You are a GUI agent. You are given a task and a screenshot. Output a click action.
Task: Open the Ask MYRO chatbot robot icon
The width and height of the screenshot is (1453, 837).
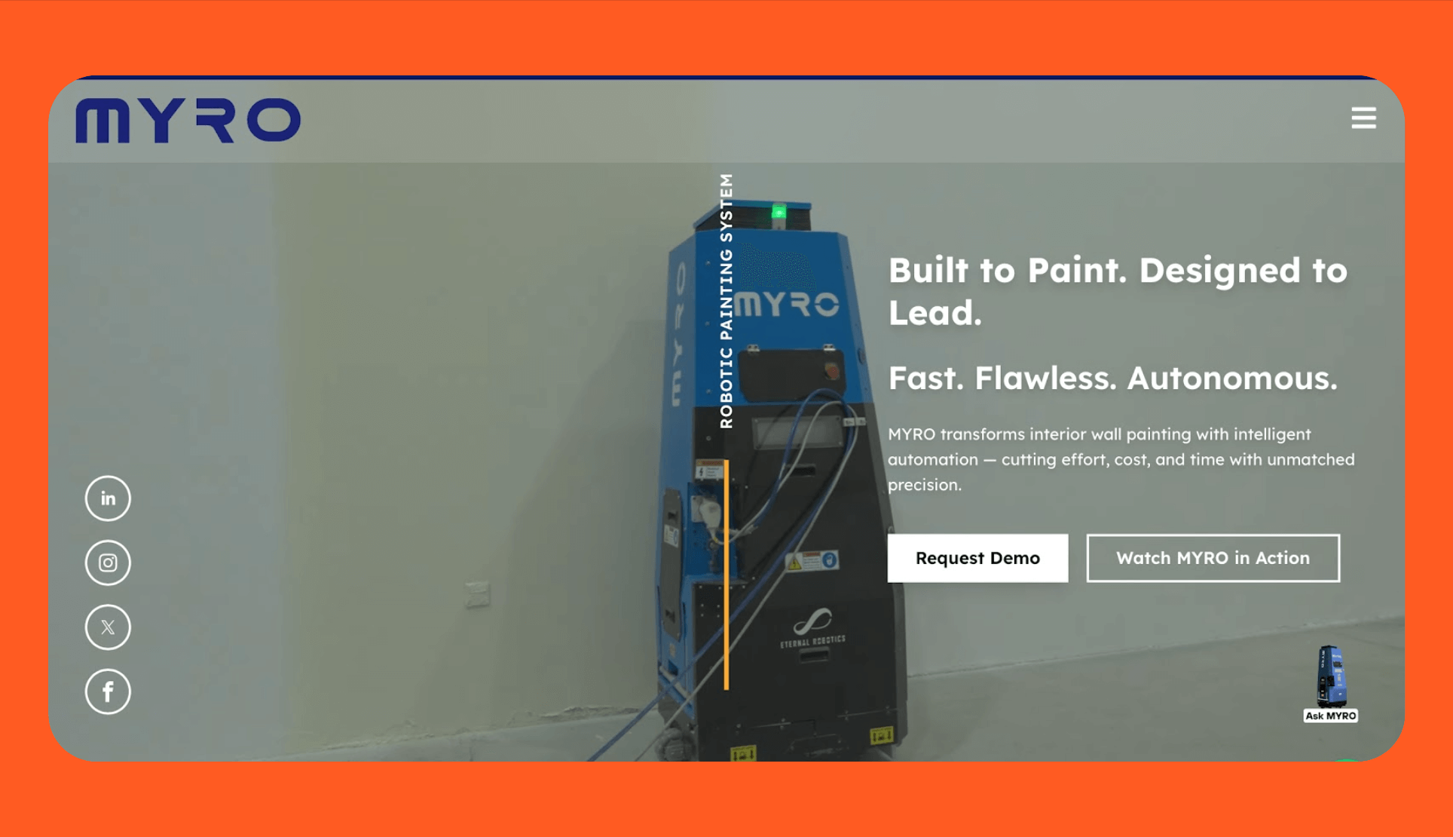coord(1331,675)
